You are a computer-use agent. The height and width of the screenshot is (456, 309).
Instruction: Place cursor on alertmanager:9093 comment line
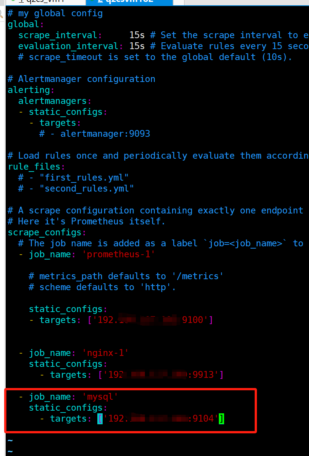95,134
